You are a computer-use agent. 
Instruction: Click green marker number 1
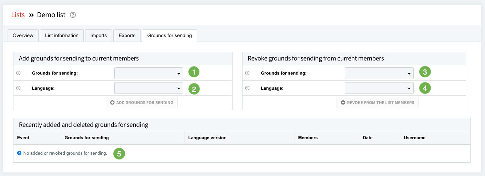pyautogui.click(x=194, y=72)
